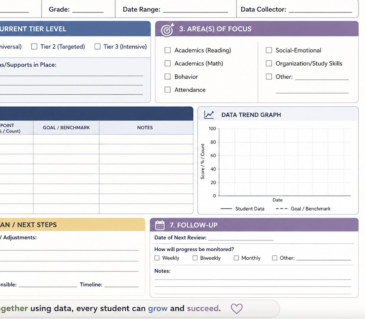The width and height of the screenshot is (365, 319).
Task: Tick the Academics (Math) checkbox
Action: (x=168, y=63)
